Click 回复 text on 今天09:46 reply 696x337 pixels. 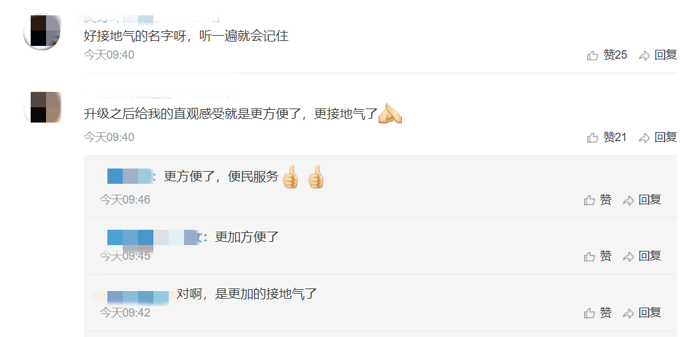click(650, 200)
